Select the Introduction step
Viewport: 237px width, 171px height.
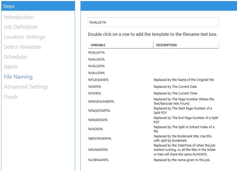(x=18, y=17)
